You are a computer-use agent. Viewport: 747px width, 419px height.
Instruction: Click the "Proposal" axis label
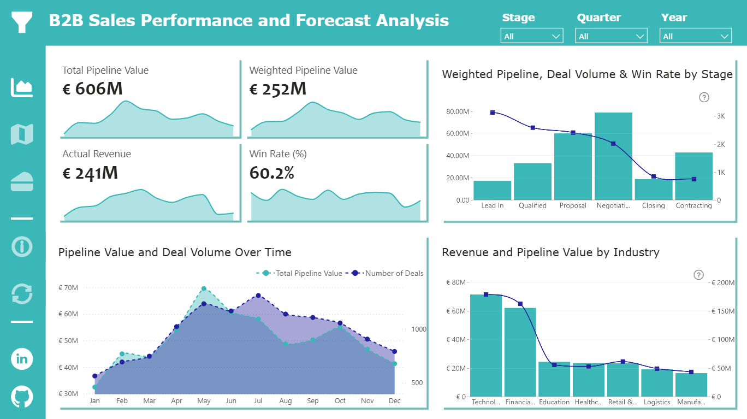coord(573,205)
